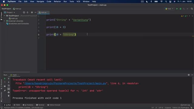This screenshot has width=194, height=109.
Task: Open the Code menu
Action: [49, 2]
